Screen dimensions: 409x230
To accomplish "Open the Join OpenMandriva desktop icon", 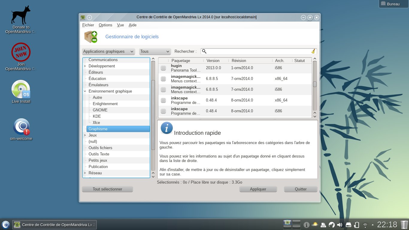I will point(21,57).
